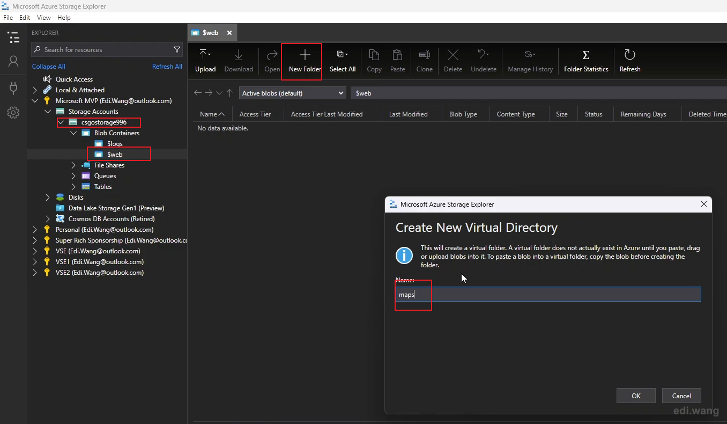Open the View menu

[44, 18]
